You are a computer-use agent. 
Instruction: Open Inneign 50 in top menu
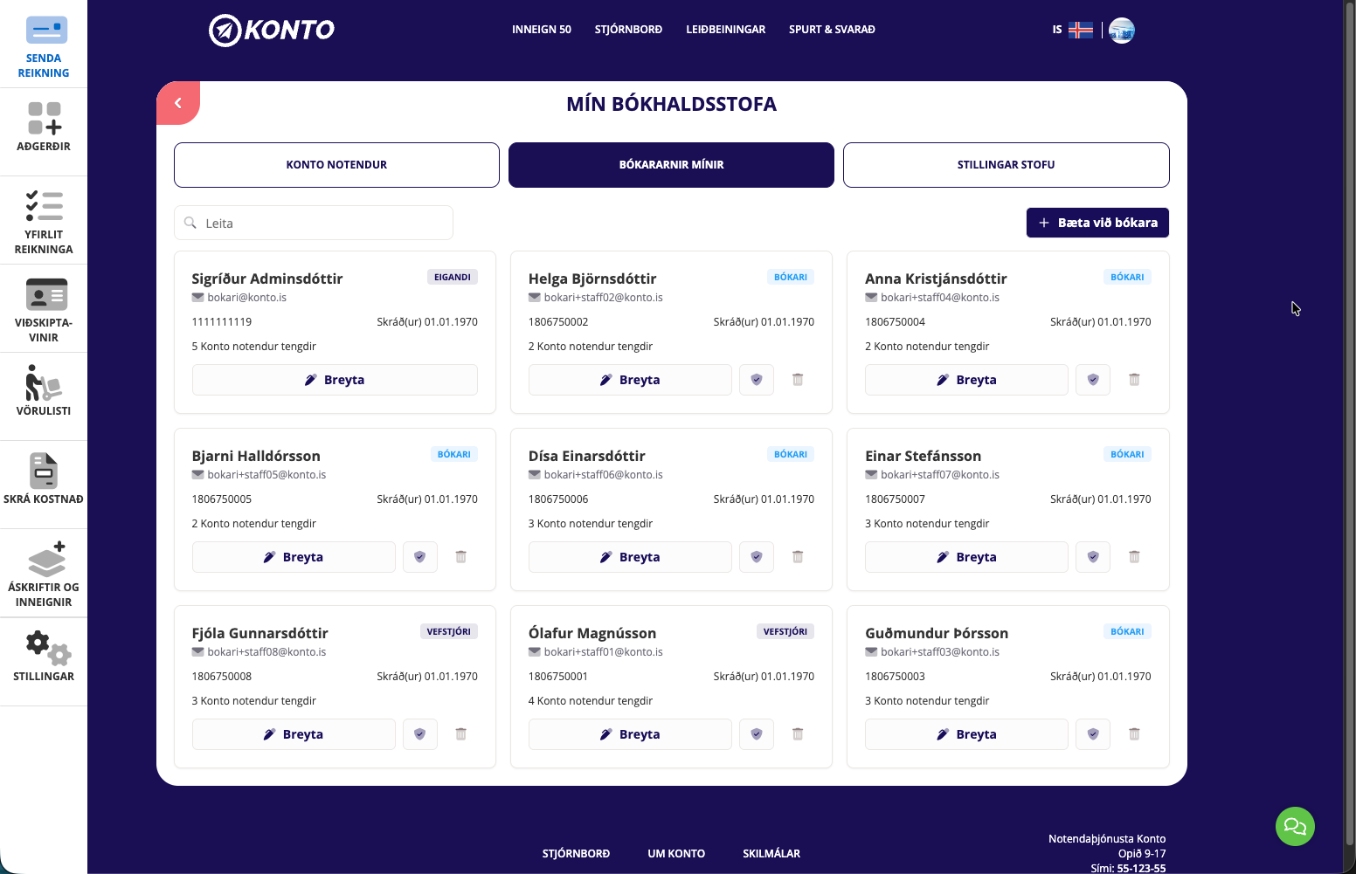pos(542,30)
